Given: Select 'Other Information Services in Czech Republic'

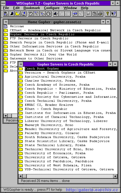Looking at the screenshot, I should (54, 46).
